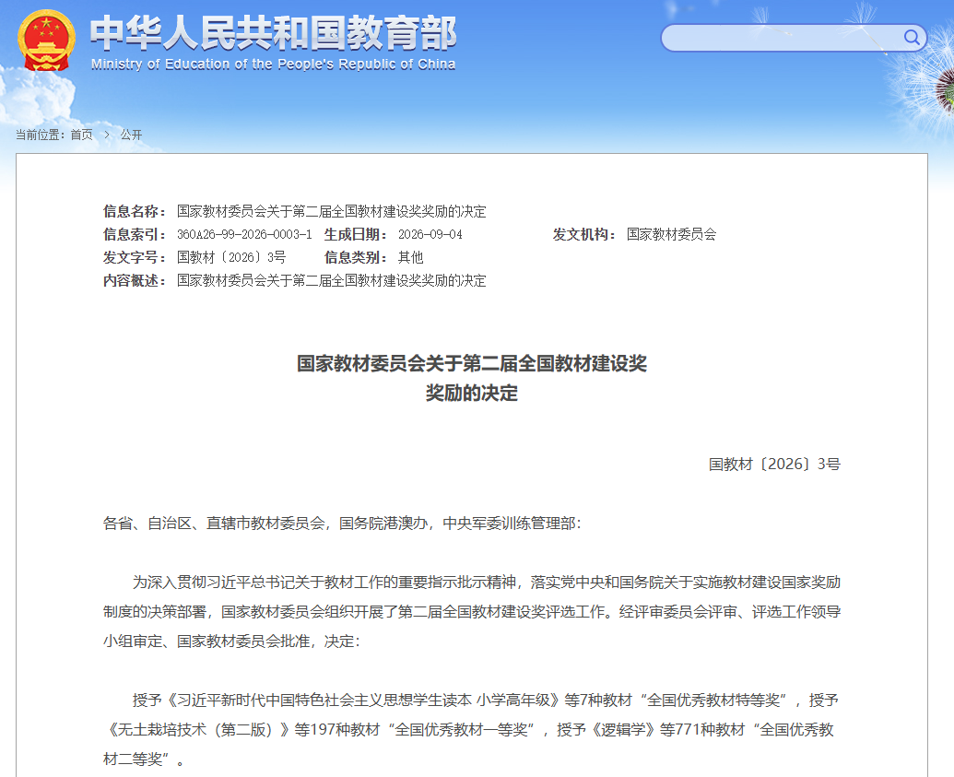This screenshot has height=777, width=954.
Task: Click the heading line 奖励的决定
Action: [472, 393]
